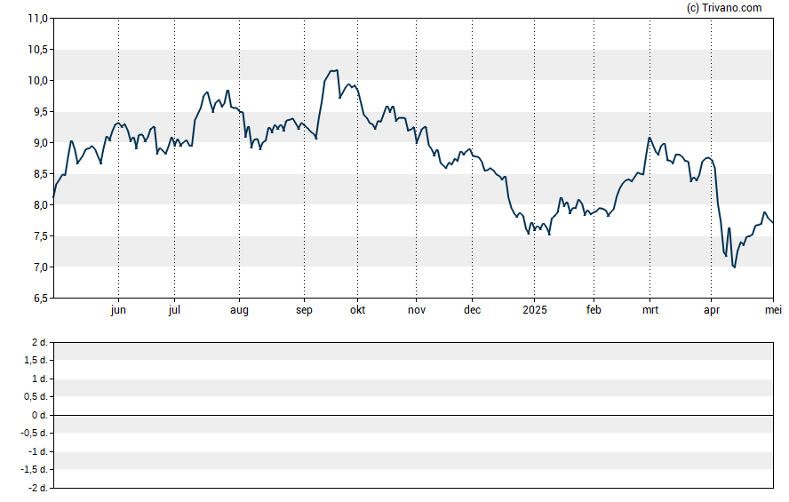Click the 10,0 price axis value
789x502 pixels.
(x=37, y=81)
